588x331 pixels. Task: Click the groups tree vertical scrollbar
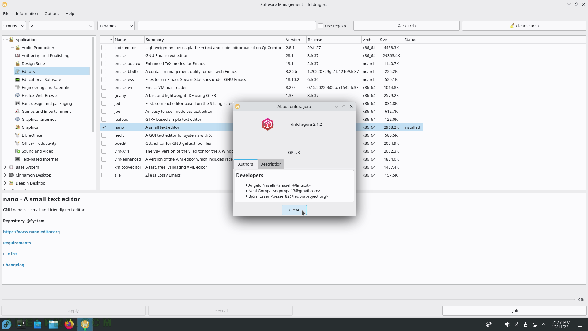(93, 85)
